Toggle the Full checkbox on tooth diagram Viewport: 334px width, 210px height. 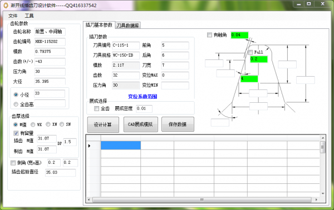tap(250, 52)
